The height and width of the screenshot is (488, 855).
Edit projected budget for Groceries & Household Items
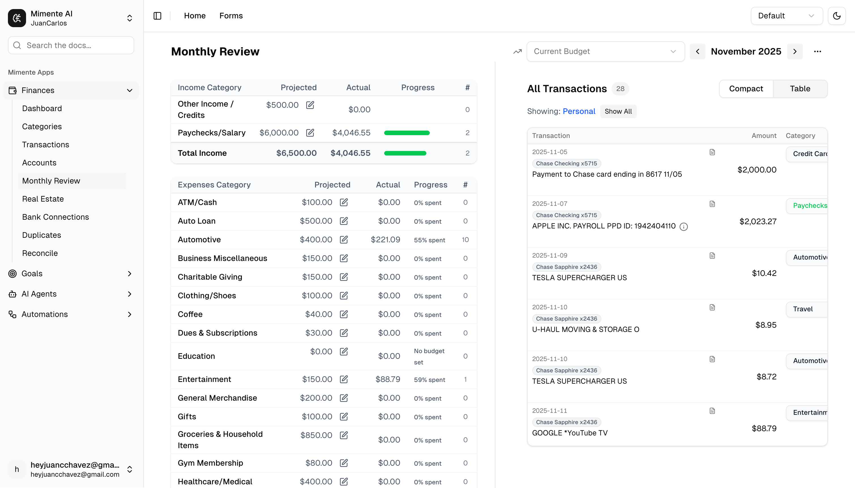[x=344, y=435]
